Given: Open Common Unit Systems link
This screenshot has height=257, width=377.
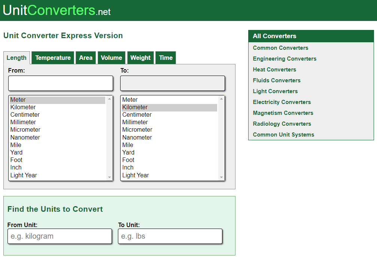Looking at the screenshot, I should 283,135.
